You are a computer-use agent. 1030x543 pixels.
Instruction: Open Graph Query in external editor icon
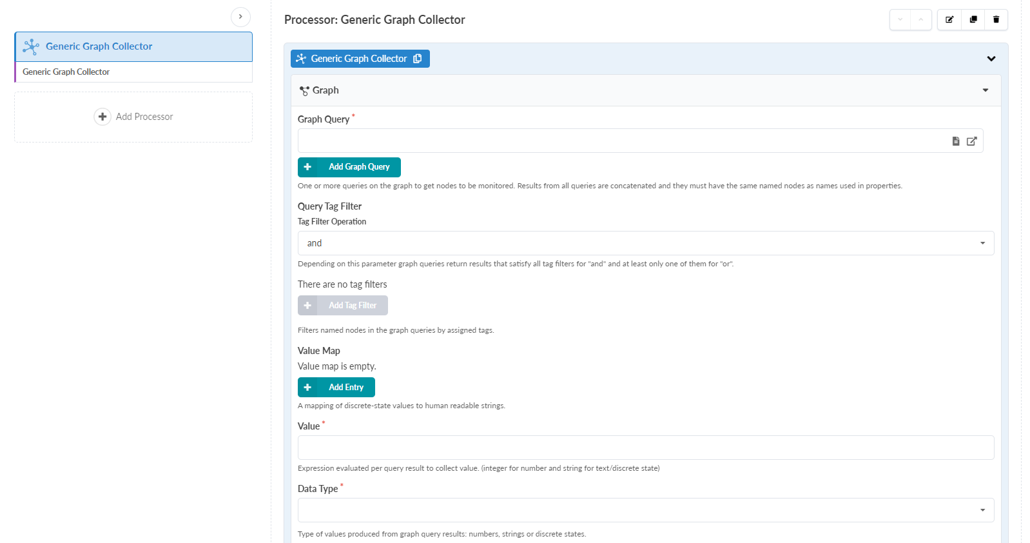pos(972,141)
